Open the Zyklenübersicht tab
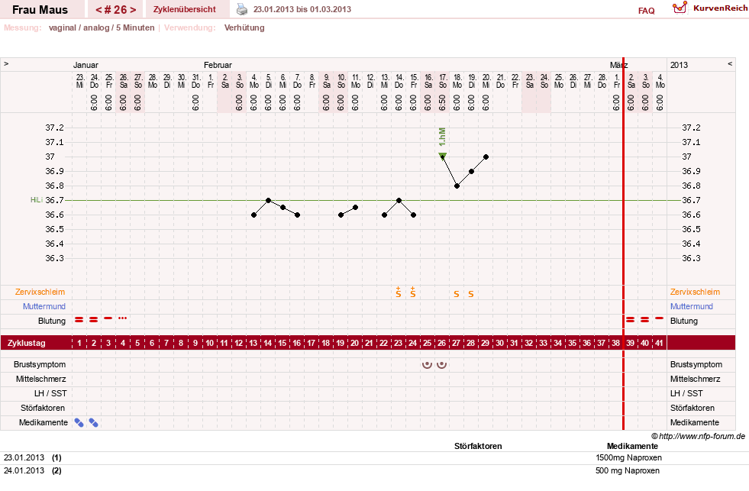The height and width of the screenshot is (491, 749). [184, 10]
